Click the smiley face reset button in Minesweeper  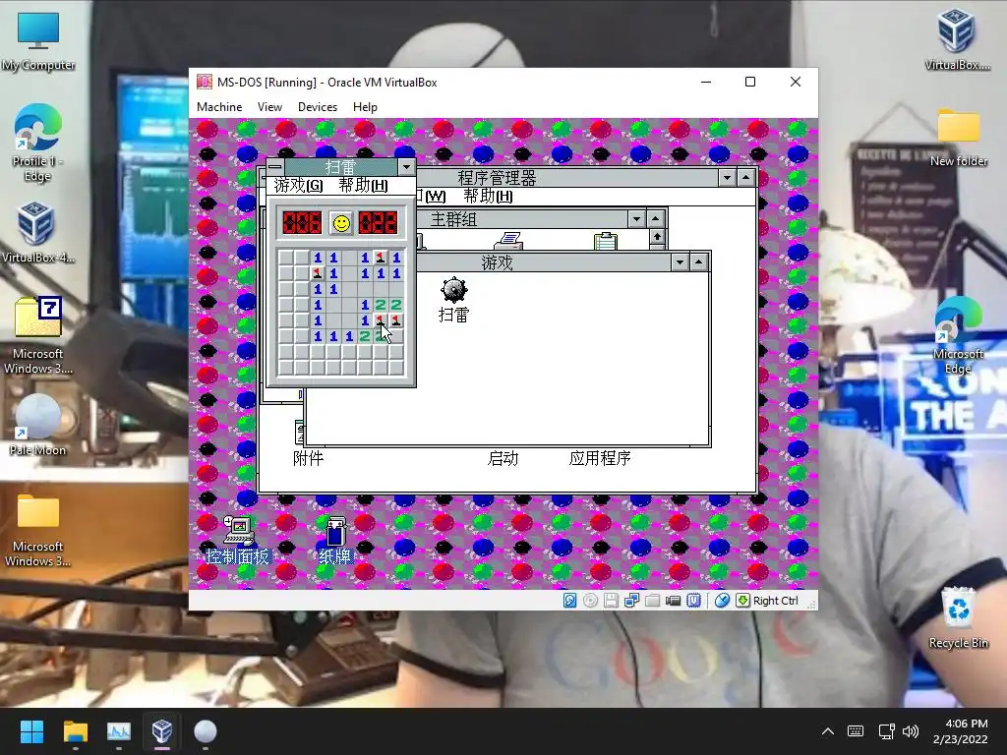pos(341,223)
